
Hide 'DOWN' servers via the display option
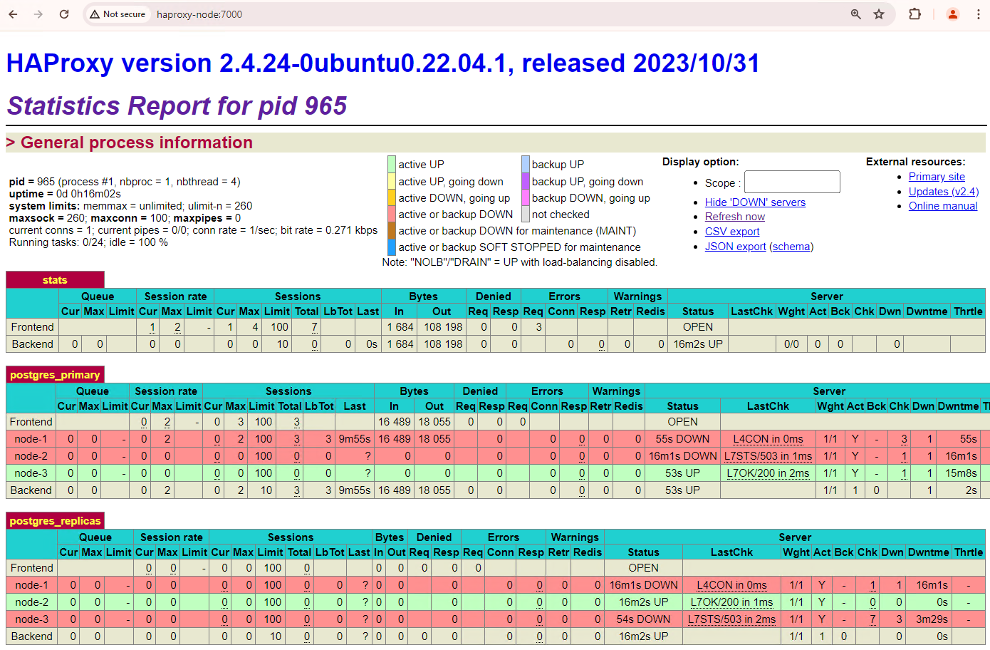[x=755, y=202]
